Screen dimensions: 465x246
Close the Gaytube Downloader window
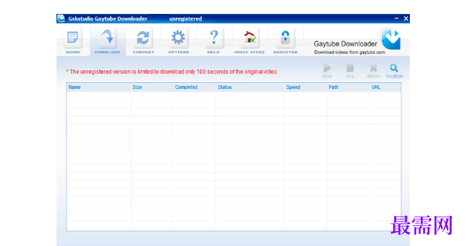click(406, 19)
